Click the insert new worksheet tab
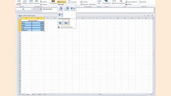This screenshot has height=96, width=171. click(x=45, y=94)
